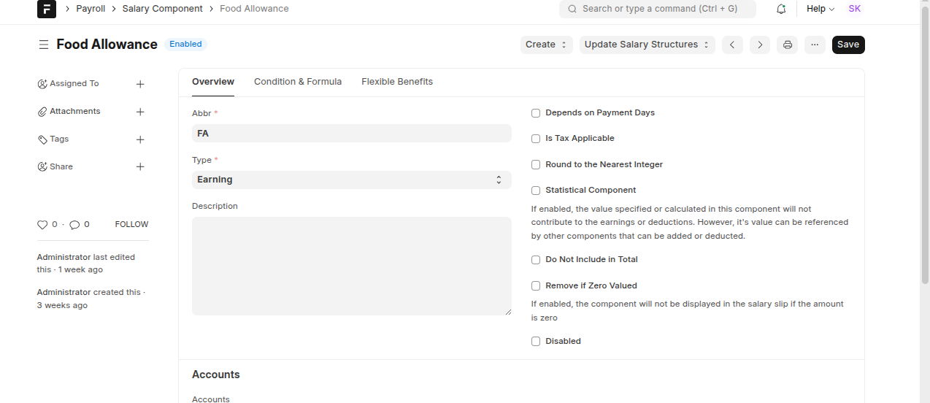Switch to Condition & Formula tab
930x403 pixels.
pos(298,82)
